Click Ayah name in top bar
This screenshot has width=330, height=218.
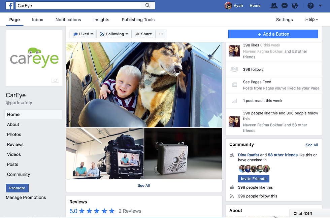[238, 6]
